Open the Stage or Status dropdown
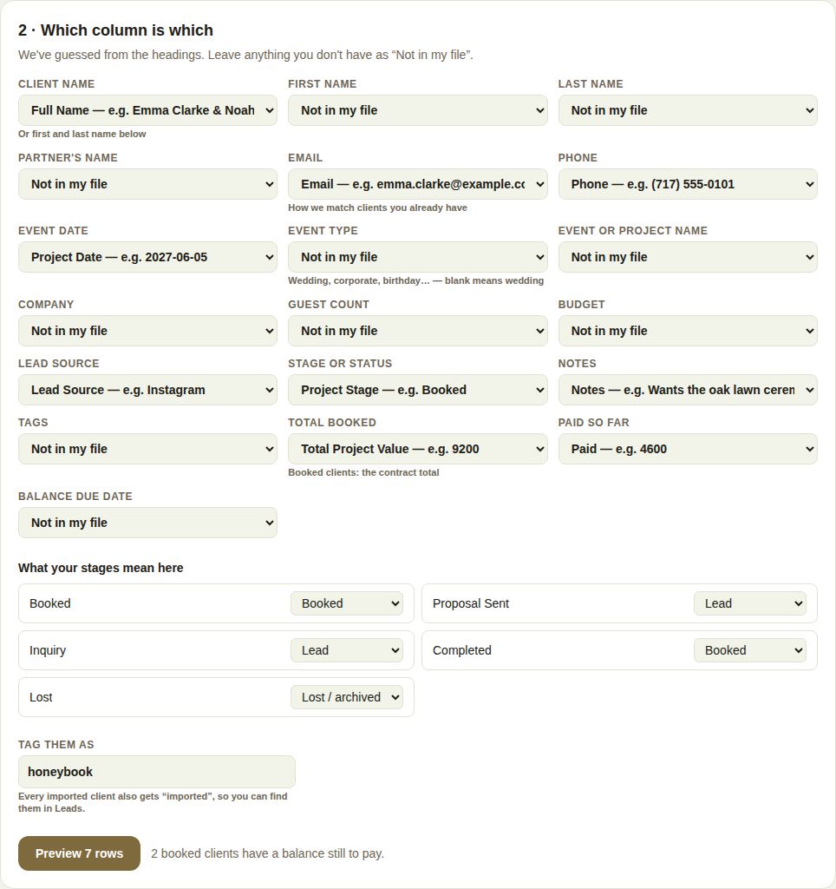836x889 pixels. [417, 390]
